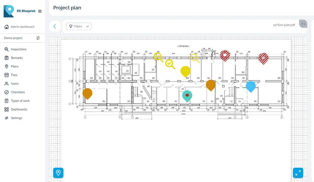314x182 pixels.
Task: Select the solid yellow pin marker
Action: pyautogui.click(x=185, y=72)
